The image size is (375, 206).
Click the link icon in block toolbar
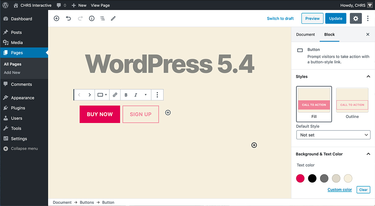pyautogui.click(x=115, y=95)
